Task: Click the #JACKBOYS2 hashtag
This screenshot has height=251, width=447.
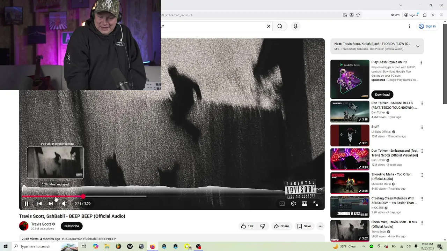Action: pyautogui.click(x=72, y=239)
